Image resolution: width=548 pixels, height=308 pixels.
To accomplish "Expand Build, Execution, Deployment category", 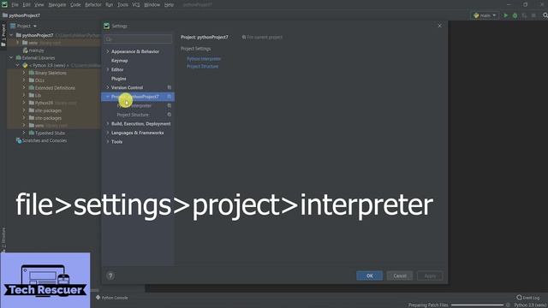I will (x=108, y=123).
